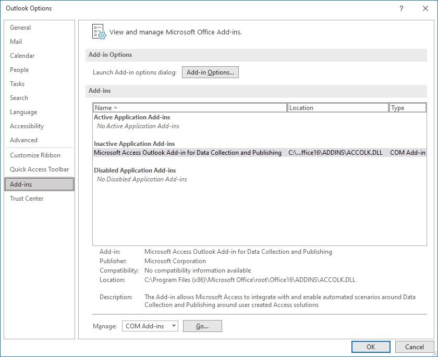Click the Inactive Application Add-ins heading
Screen dimensions: 438x357
click(135, 144)
